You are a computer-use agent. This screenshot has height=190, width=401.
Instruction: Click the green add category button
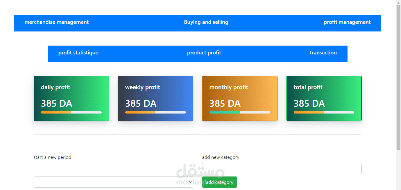tap(220, 182)
